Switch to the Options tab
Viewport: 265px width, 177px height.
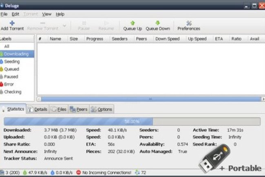[x=102, y=110]
